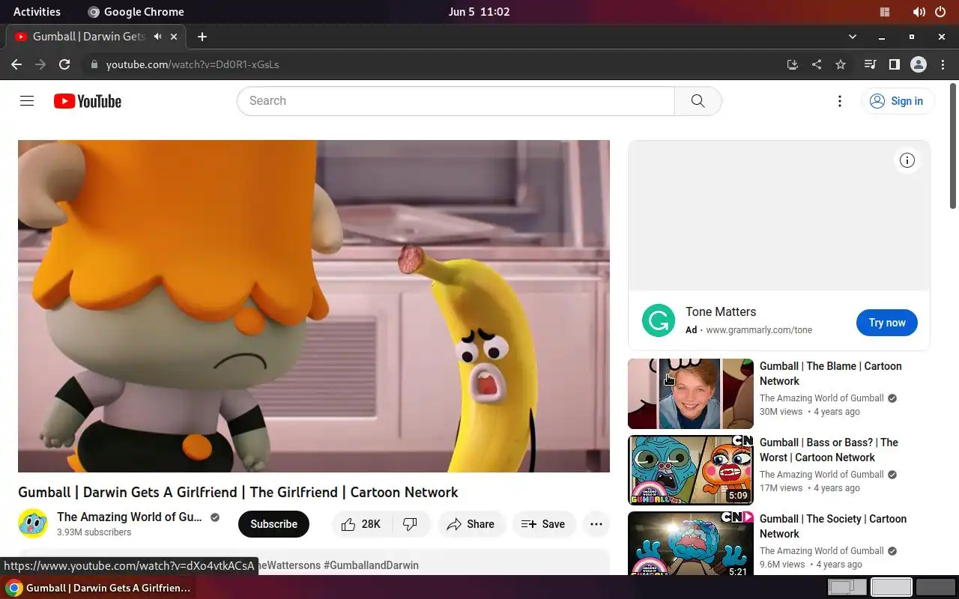
Task: Open The Society video thumbnail
Action: pyautogui.click(x=691, y=544)
